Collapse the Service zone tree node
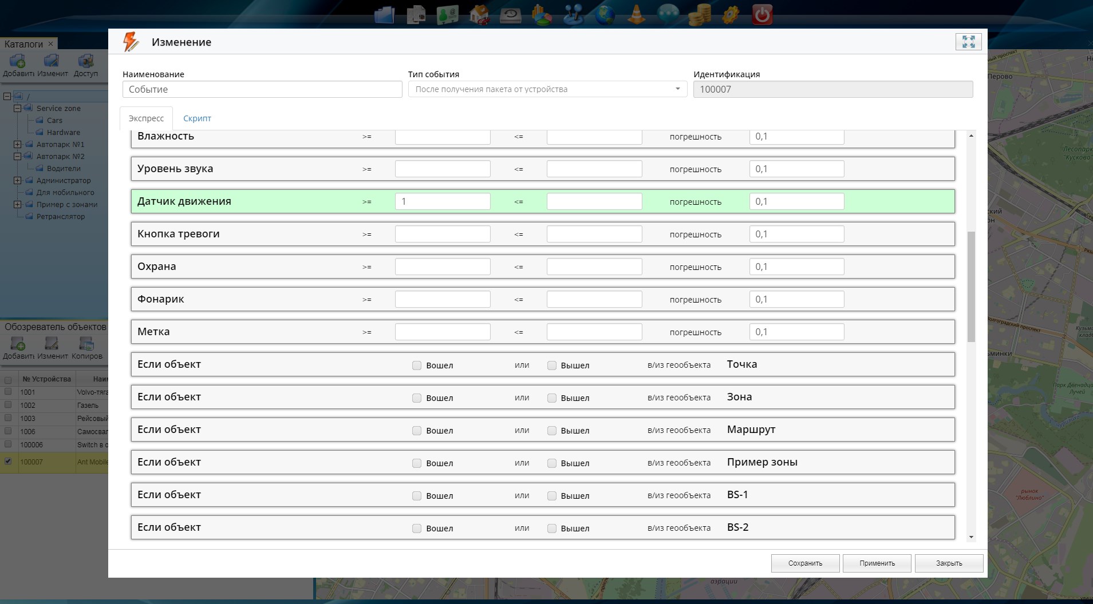Screen dimensions: 1093x604 tap(17, 108)
